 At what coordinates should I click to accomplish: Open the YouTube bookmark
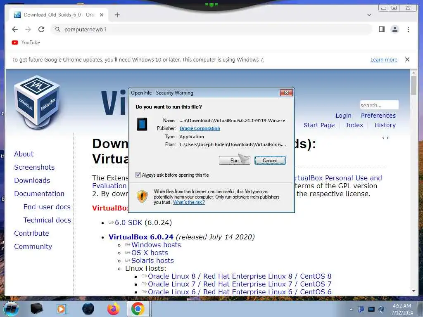tap(26, 43)
